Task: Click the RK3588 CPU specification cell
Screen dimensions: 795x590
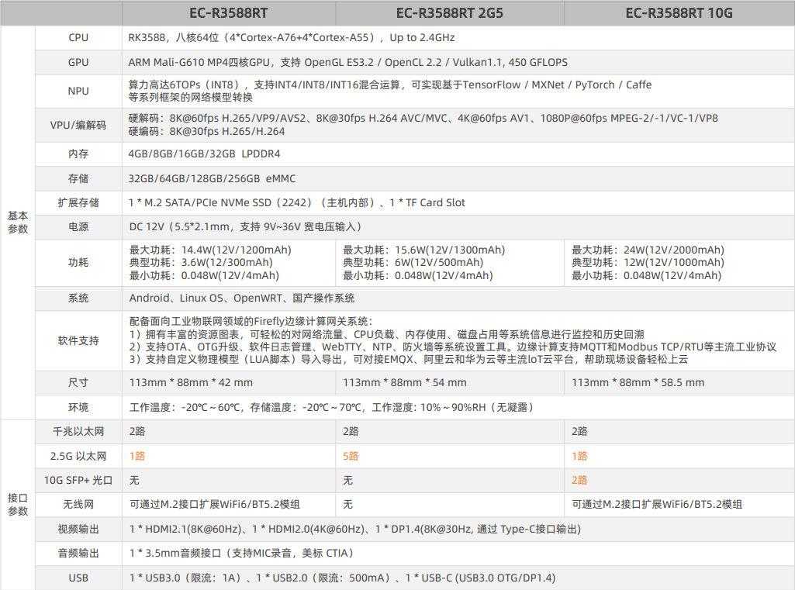Action: pyautogui.click(x=271, y=37)
